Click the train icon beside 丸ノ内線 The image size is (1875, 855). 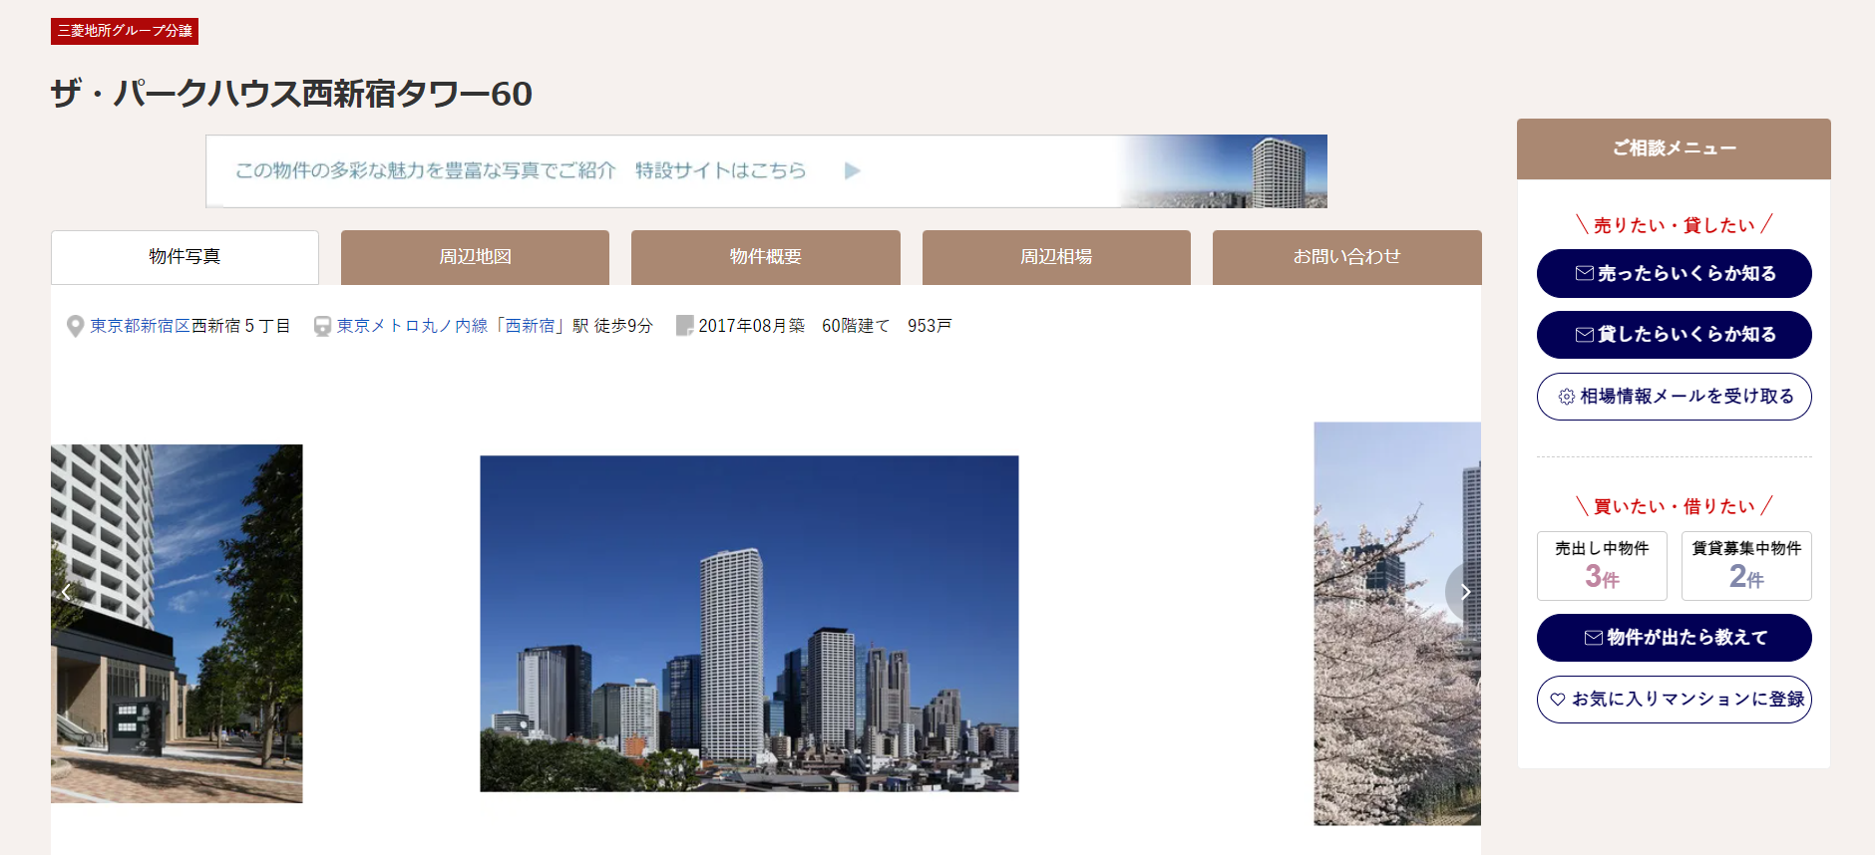pos(322,326)
